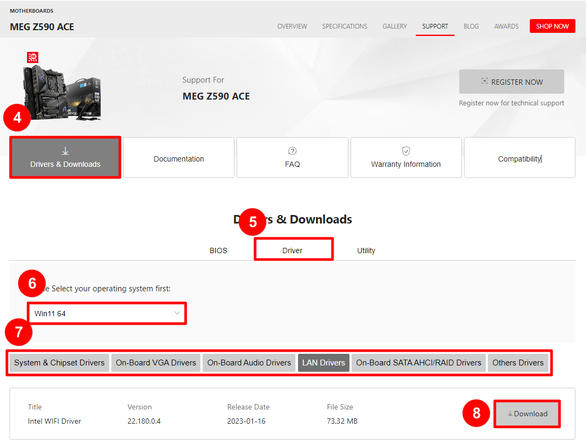This screenshot has width=586, height=447.
Task: Switch to the BIOS tab
Action: (x=218, y=251)
